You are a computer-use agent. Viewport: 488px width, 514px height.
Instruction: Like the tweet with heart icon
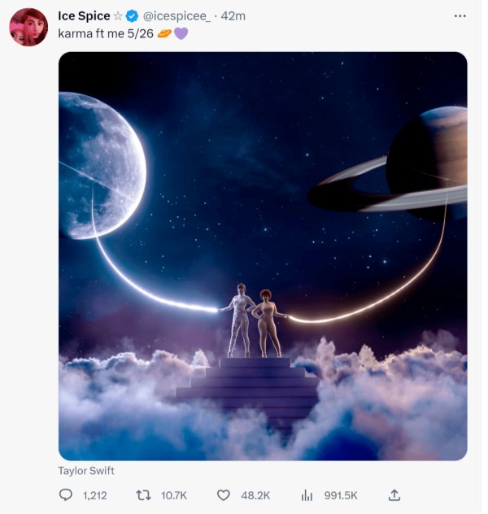pyautogui.click(x=224, y=494)
